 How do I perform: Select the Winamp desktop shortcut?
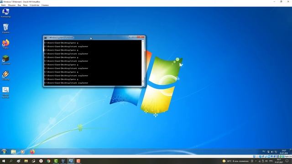click(x=5, y=75)
